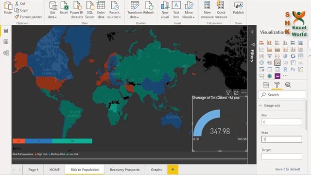The image size is (311, 175).
Task: Select the 100% stacked column chart visual
Action: tap(301, 43)
